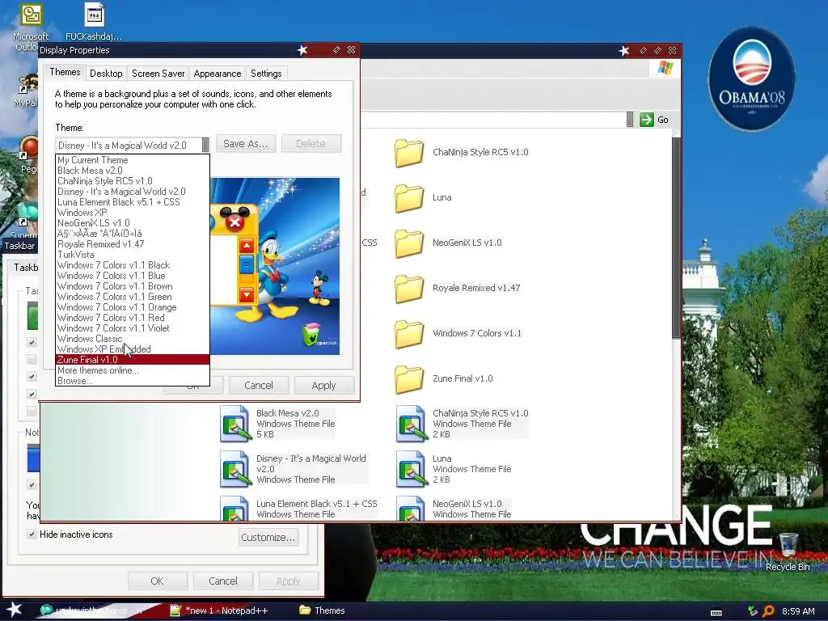This screenshot has width=828, height=621.
Task: Choose Windows 7 Colors v1.1 Brown
Action: point(133,286)
